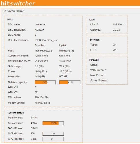140x144 pixels.
Task: Click power value '12.3 (dBm)'
Action: [65, 71]
